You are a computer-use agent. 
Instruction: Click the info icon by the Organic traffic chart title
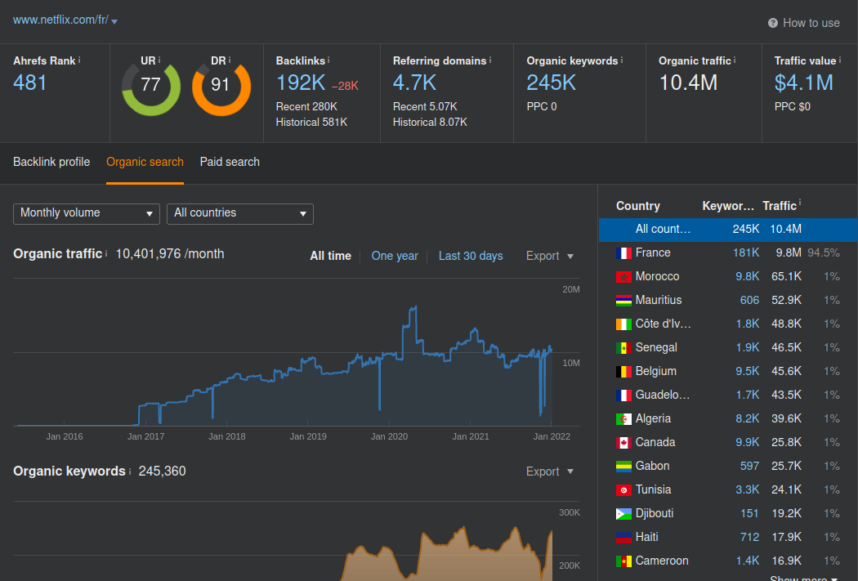(106, 253)
